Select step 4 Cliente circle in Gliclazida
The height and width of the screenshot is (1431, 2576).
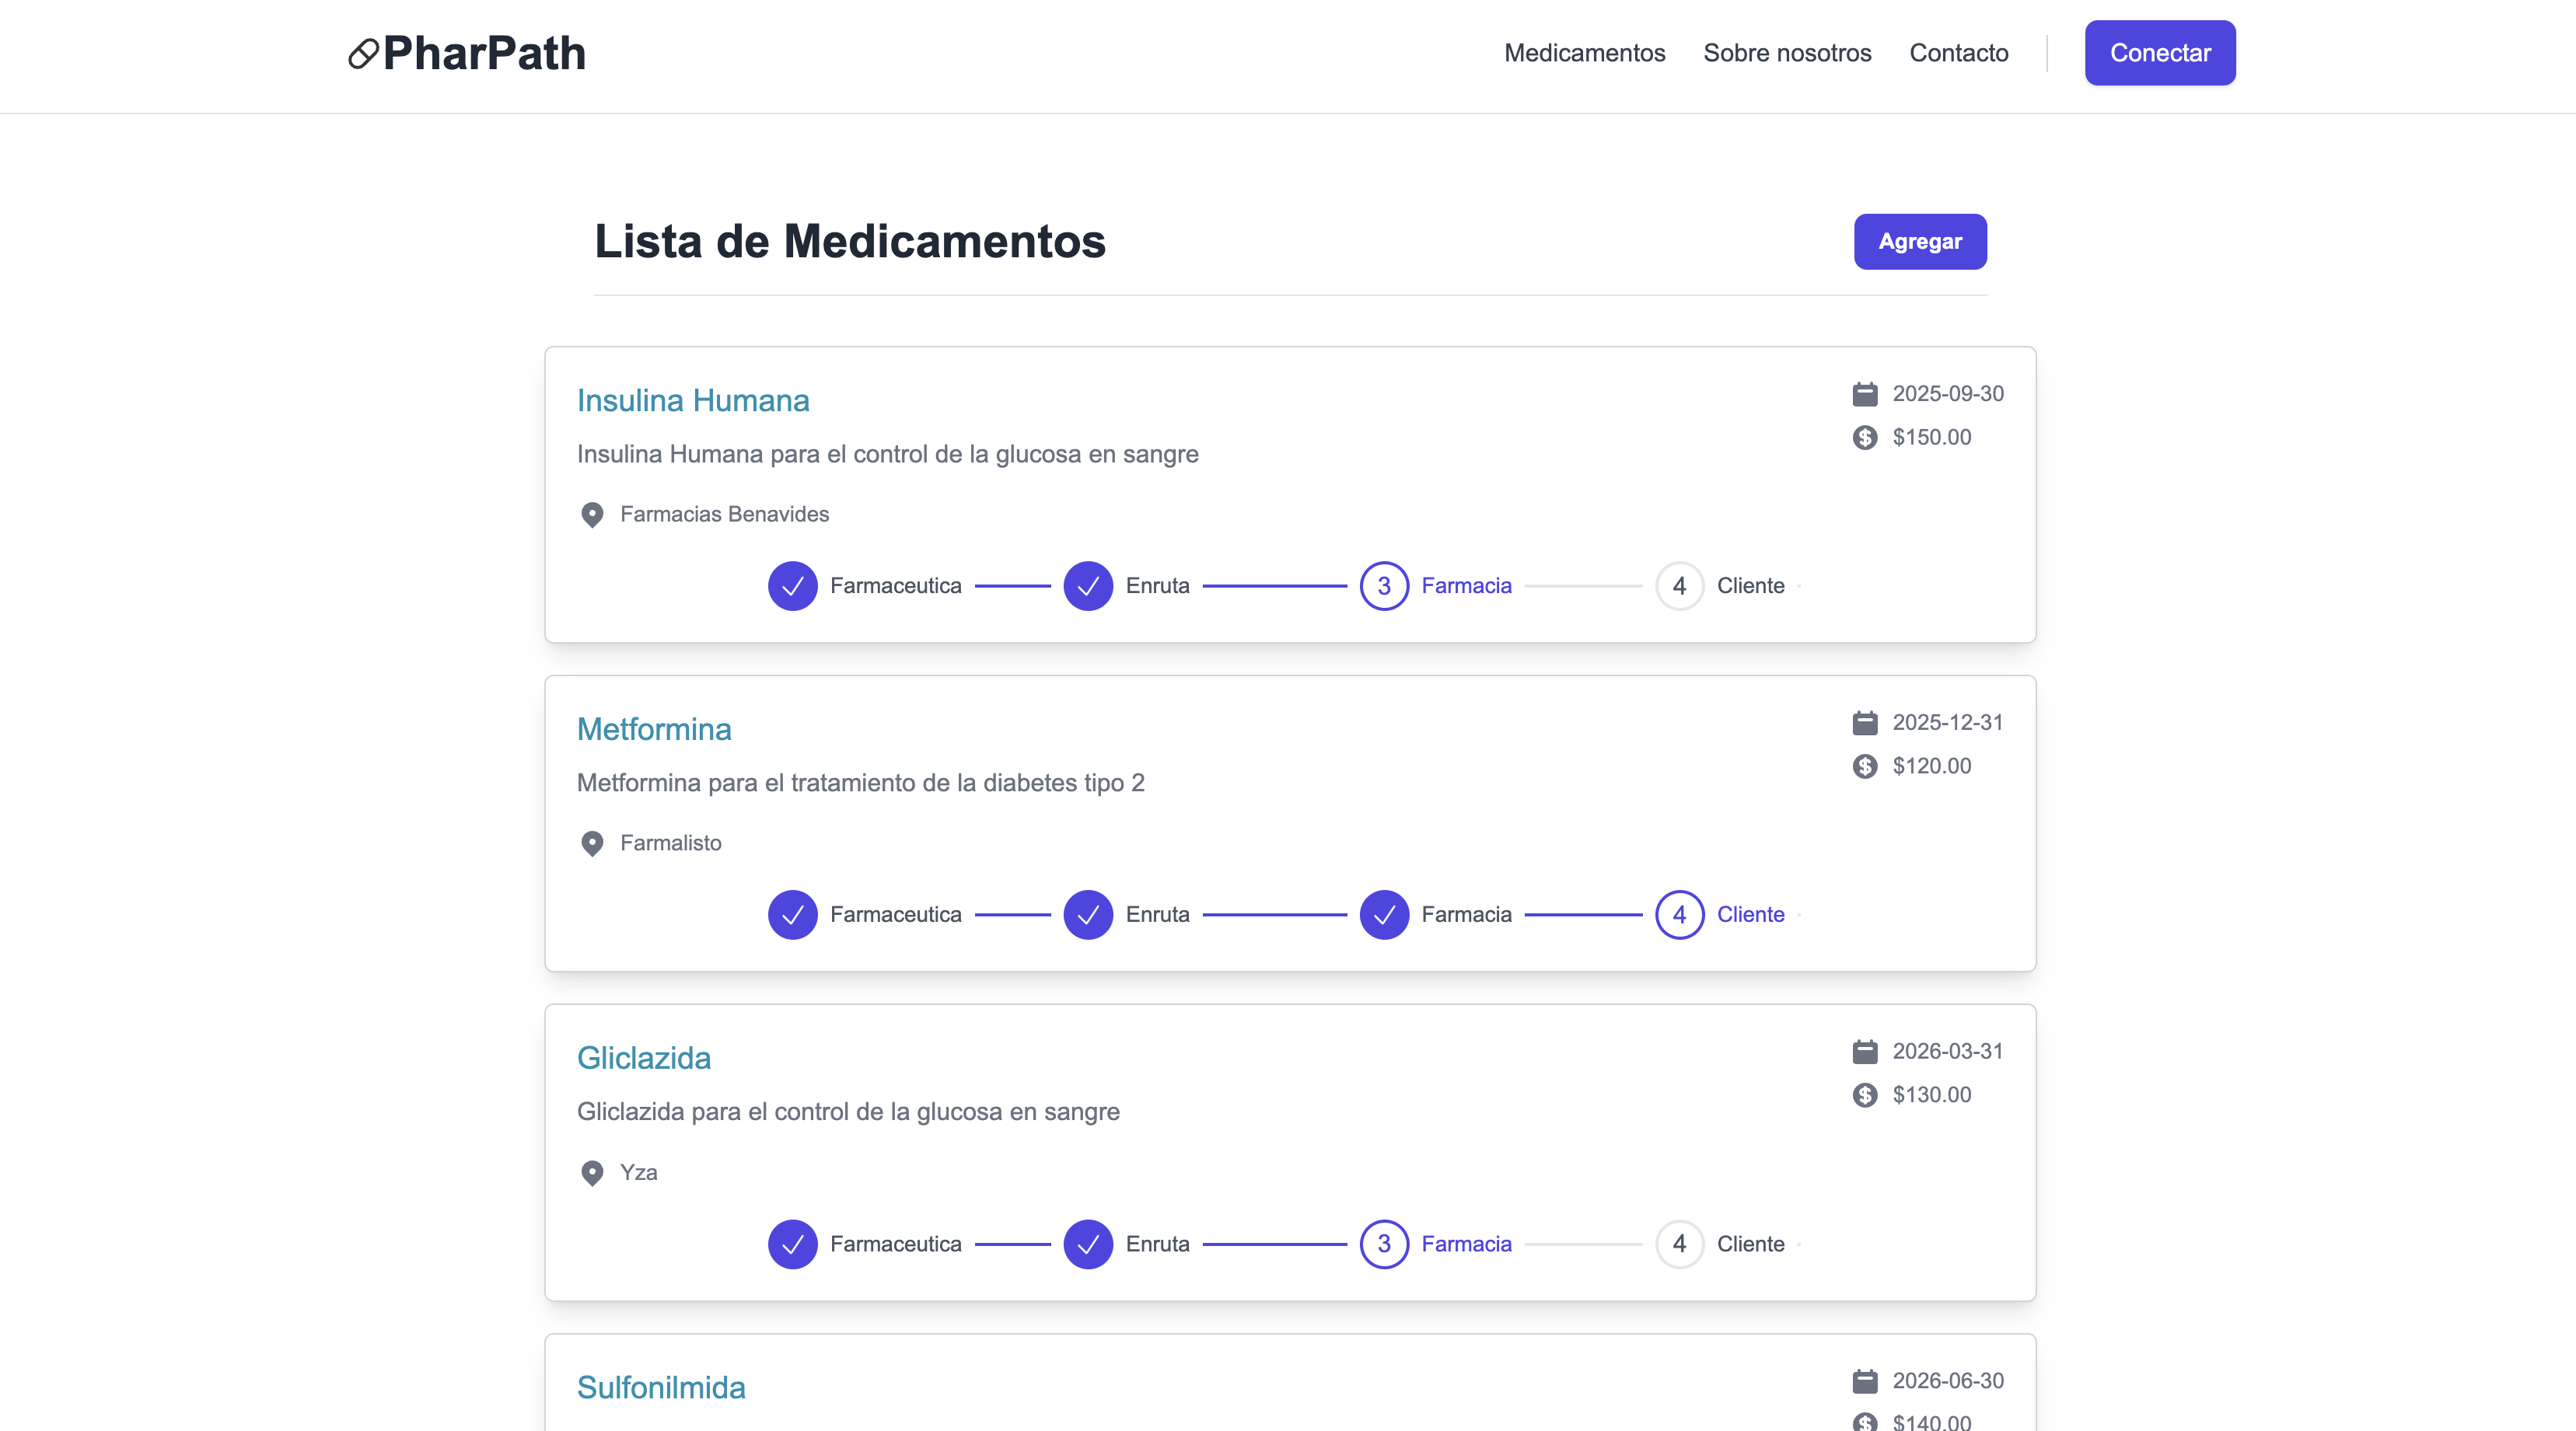tap(1680, 1244)
